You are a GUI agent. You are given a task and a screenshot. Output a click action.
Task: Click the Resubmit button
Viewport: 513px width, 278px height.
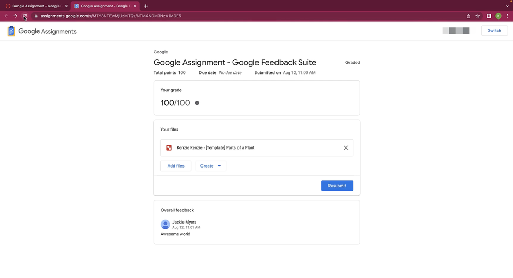(337, 186)
